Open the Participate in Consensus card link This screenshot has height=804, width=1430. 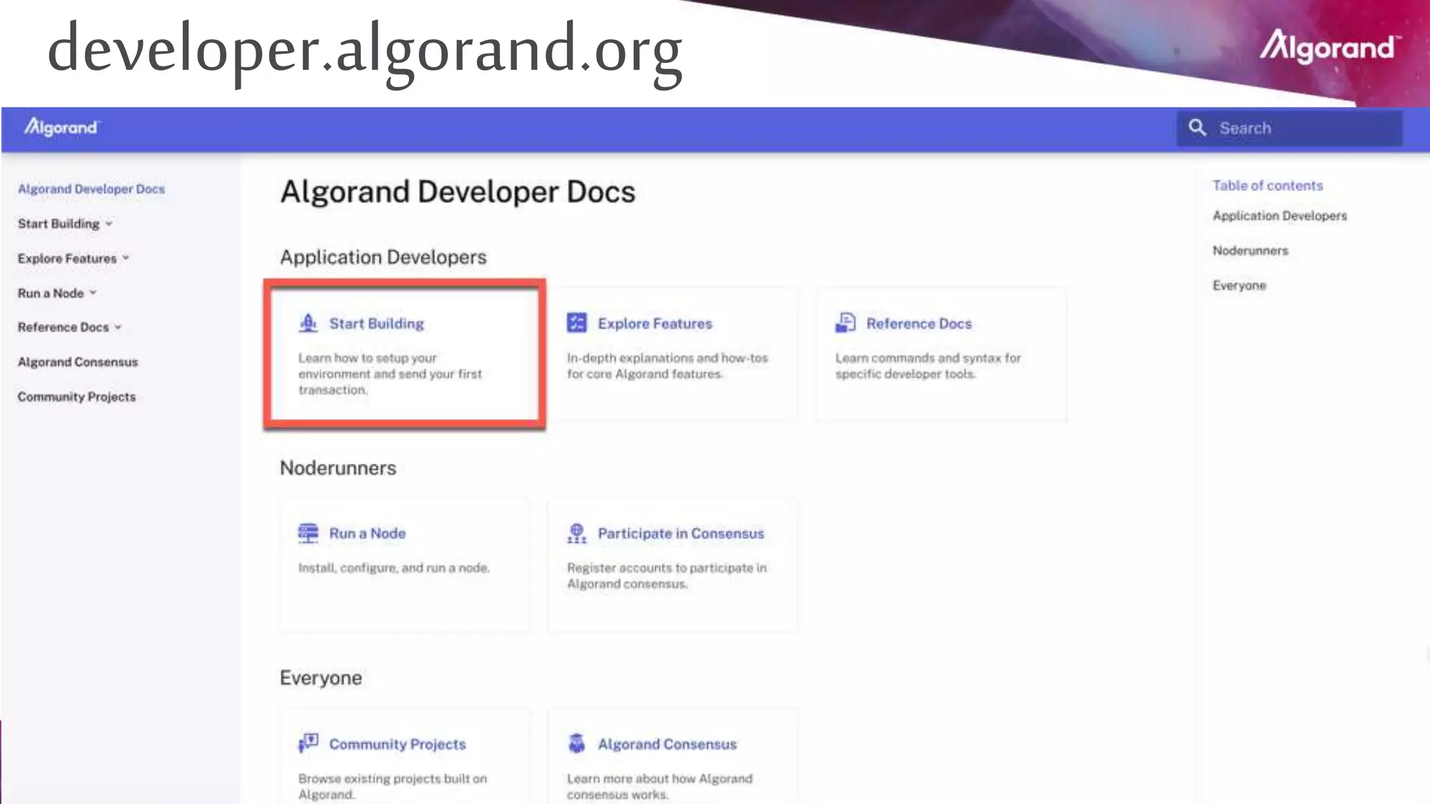point(681,533)
